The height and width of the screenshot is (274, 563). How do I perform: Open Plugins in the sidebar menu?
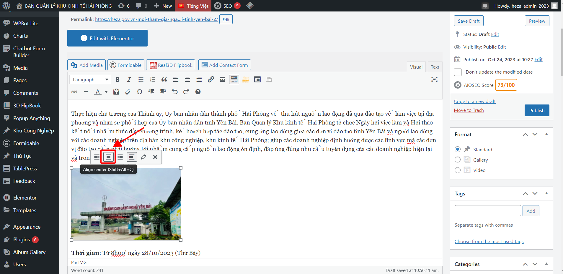(22, 240)
